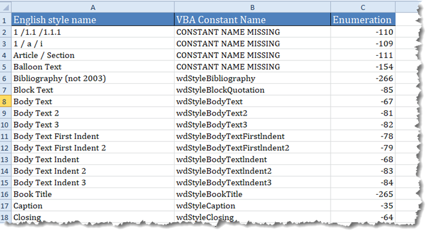This screenshot has width=432, height=236.
Task: Select the wdStyleBodyTextIndent3 cell
Action: coord(253,183)
